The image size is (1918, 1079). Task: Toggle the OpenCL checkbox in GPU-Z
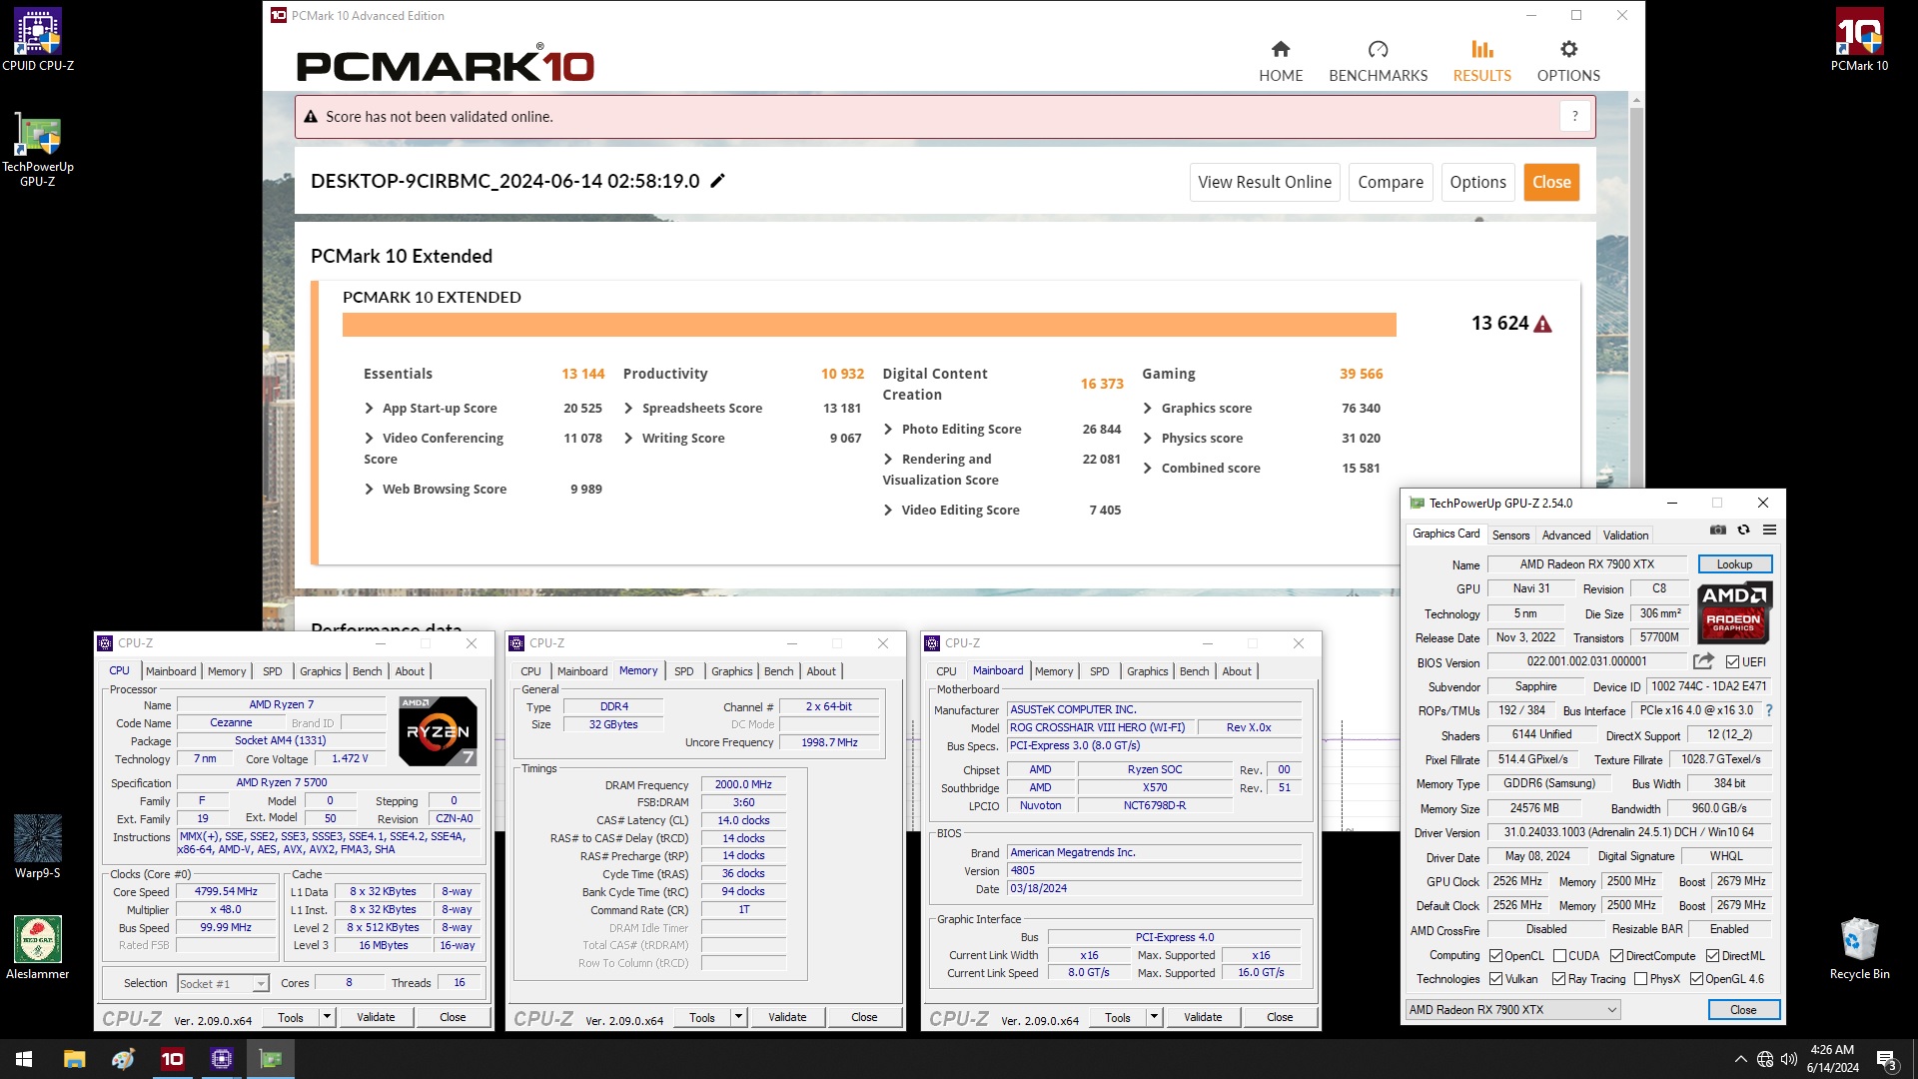click(1495, 956)
